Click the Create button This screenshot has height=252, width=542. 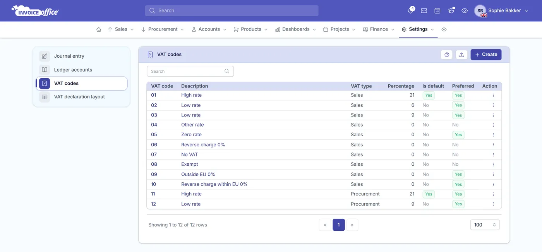(x=486, y=55)
